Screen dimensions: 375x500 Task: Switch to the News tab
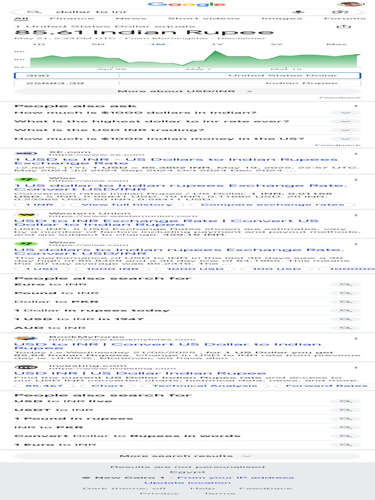[x=131, y=19]
